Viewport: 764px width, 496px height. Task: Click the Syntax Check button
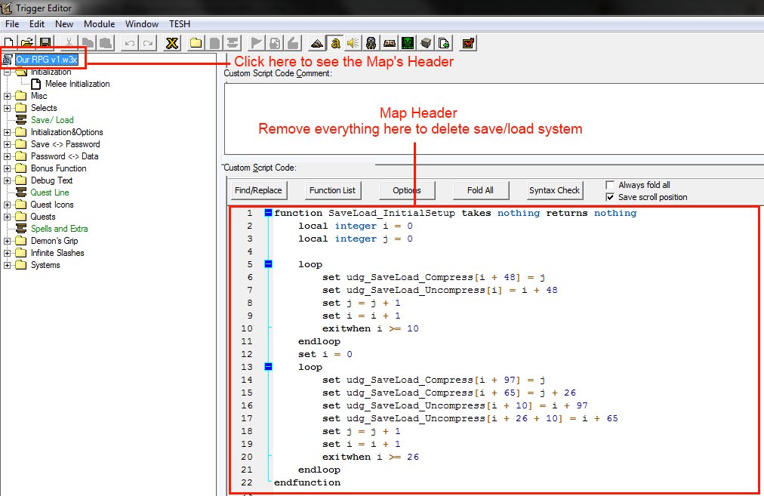point(554,190)
